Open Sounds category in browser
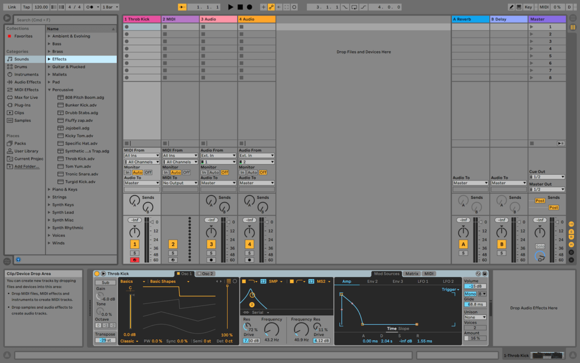 point(22,59)
